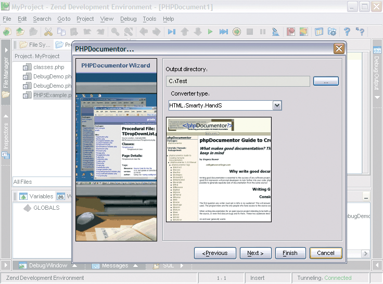The image size is (383, 284).
Task: Click the Debug Window bottom tab
Action: tap(48, 265)
